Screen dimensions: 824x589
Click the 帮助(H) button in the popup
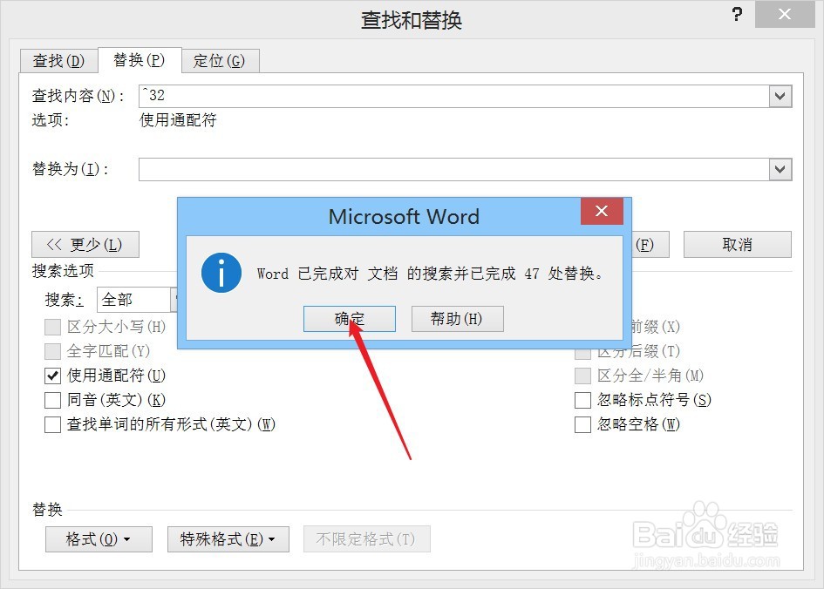point(457,319)
